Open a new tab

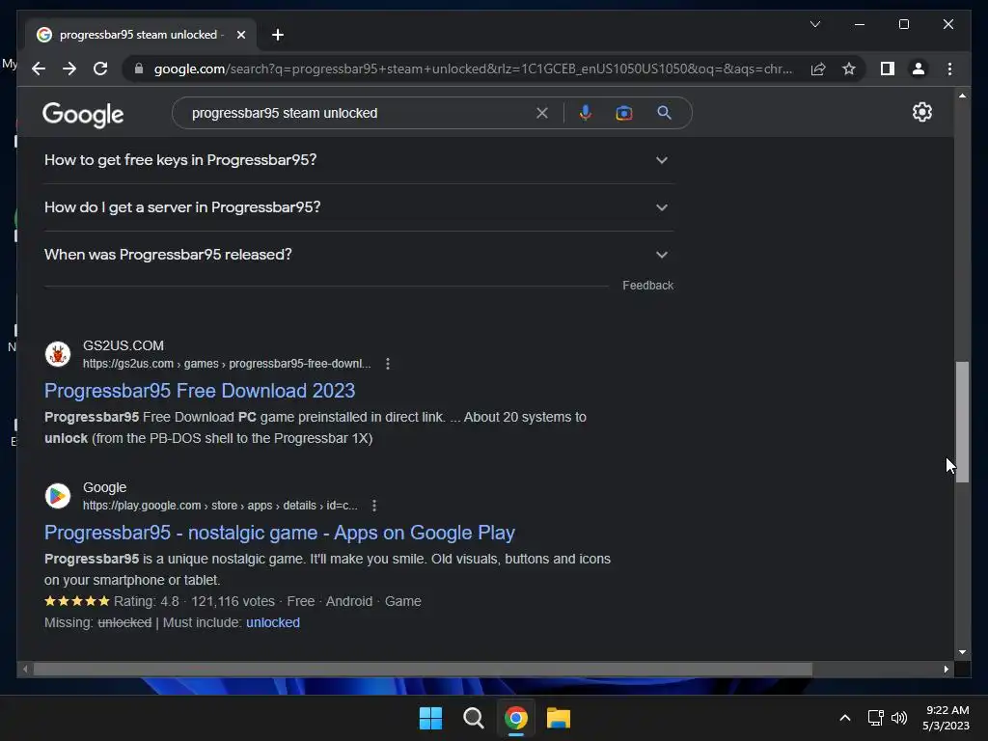[x=278, y=35]
